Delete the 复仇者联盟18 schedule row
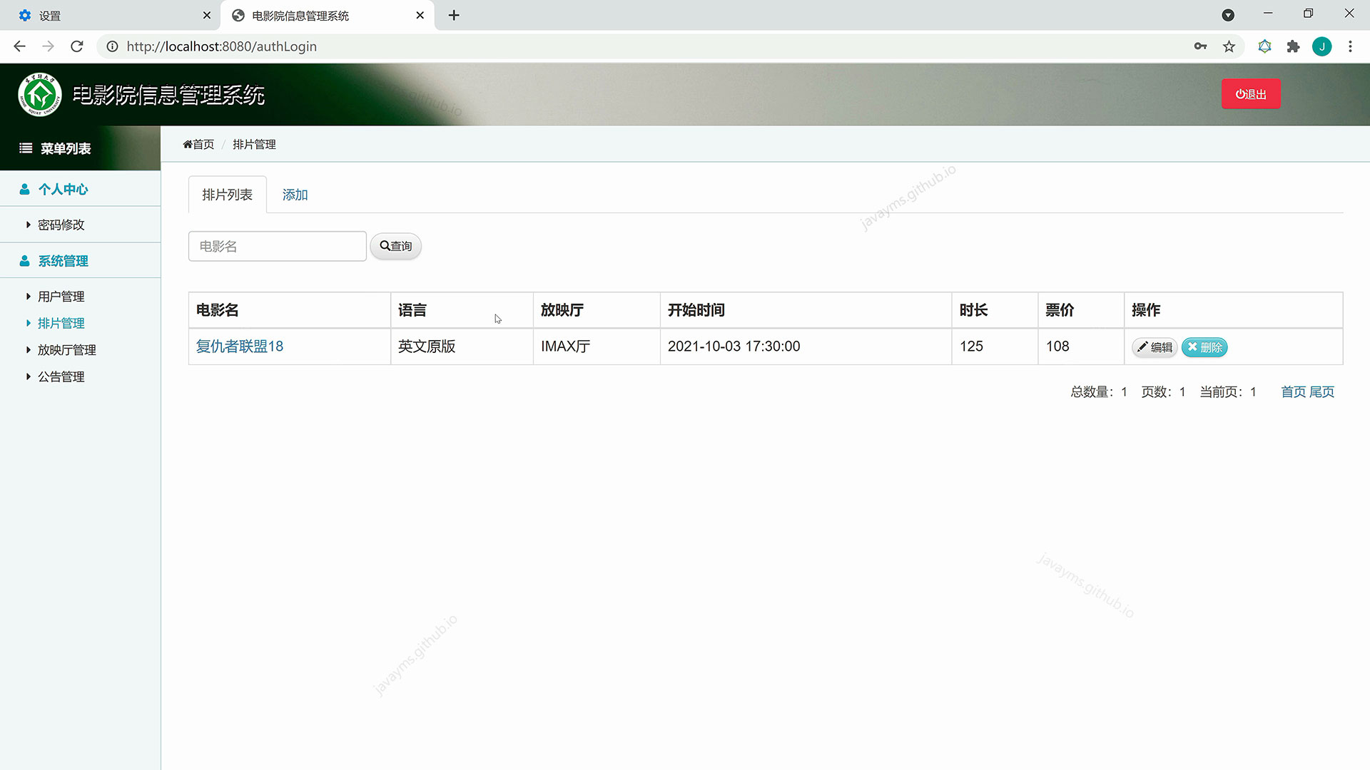 [x=1204, y=347]
